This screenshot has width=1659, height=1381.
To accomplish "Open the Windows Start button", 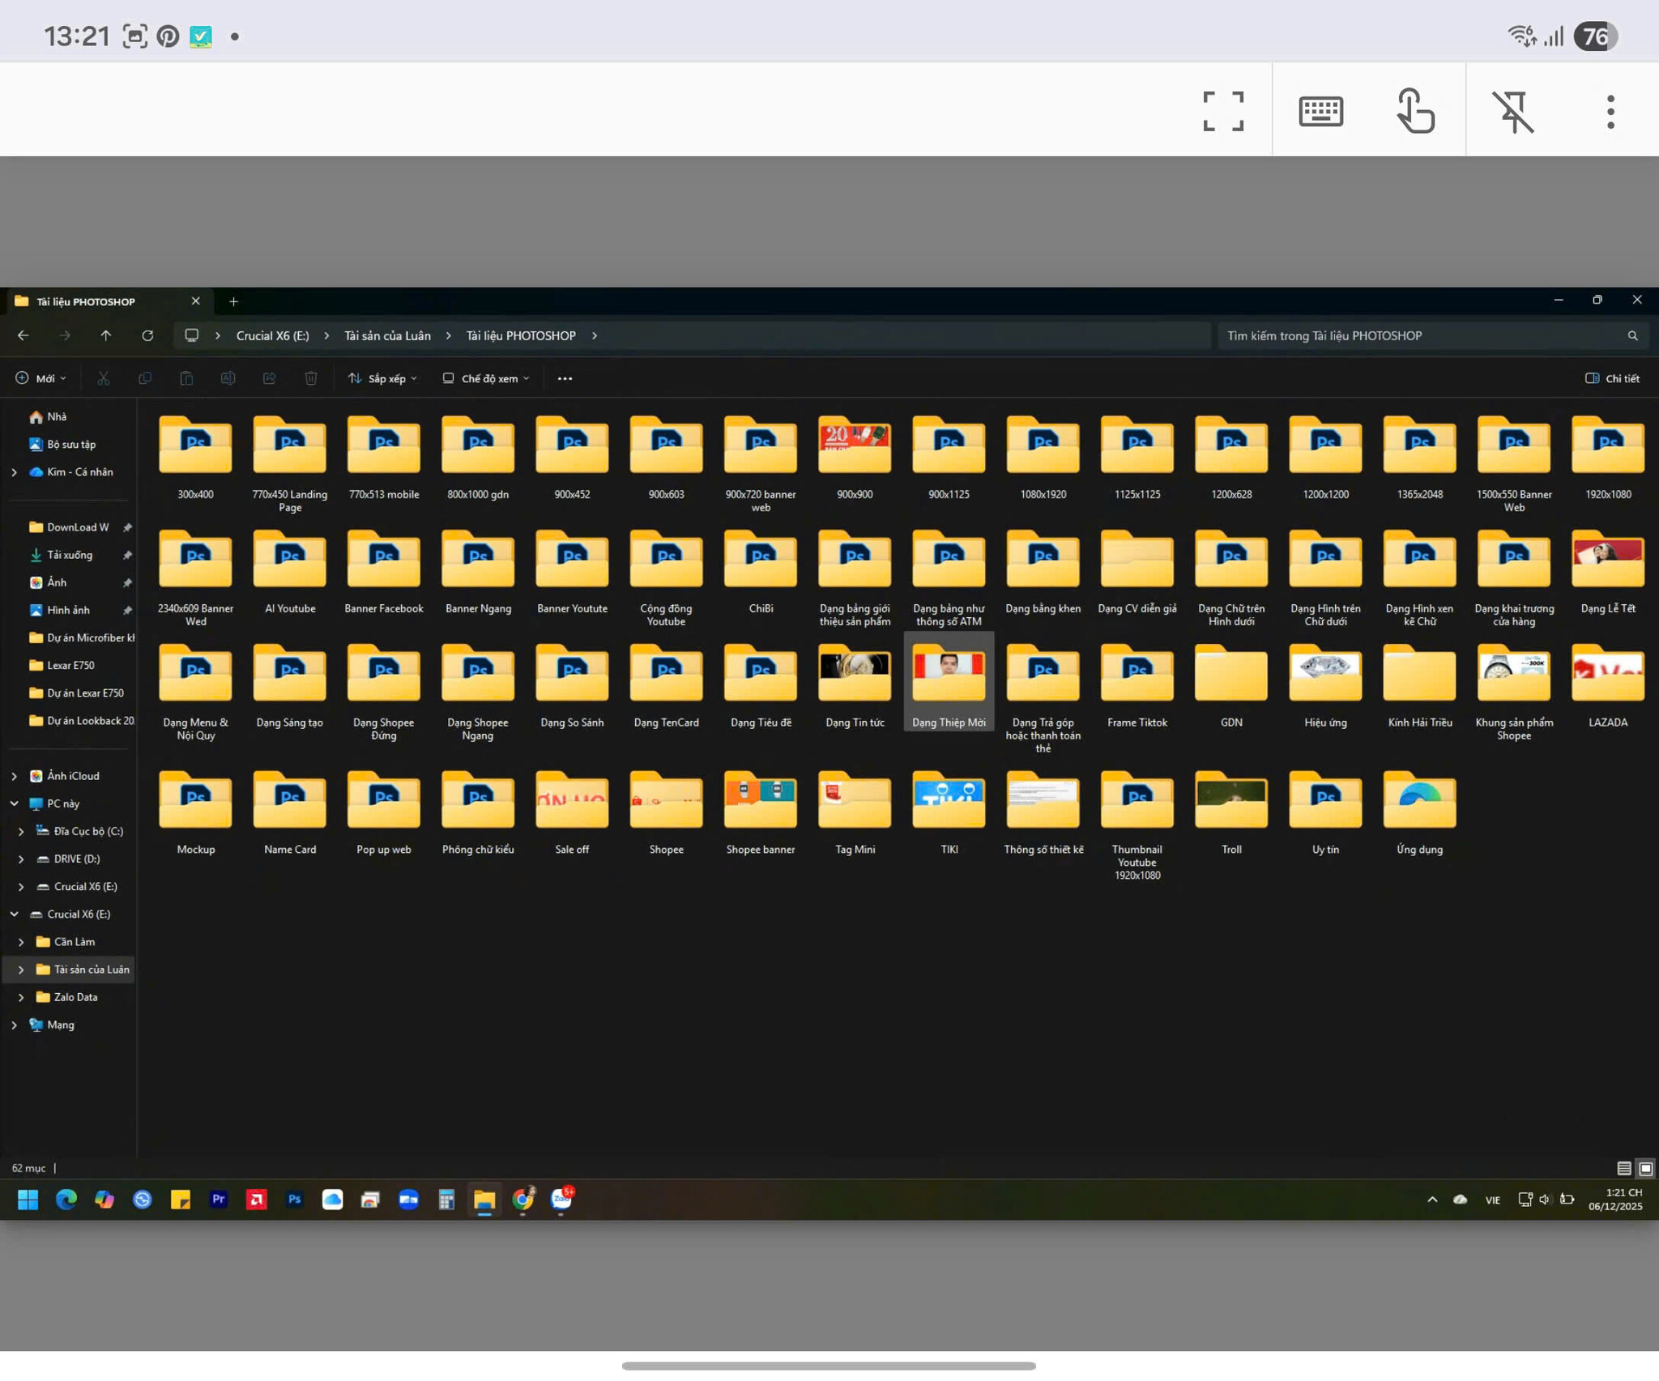I will point(28,1200).
